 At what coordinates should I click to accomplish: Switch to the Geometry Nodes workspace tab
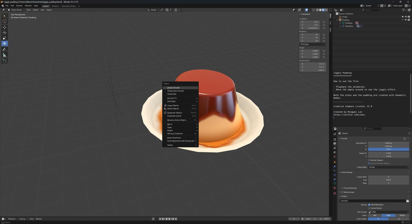pos(68,6)
